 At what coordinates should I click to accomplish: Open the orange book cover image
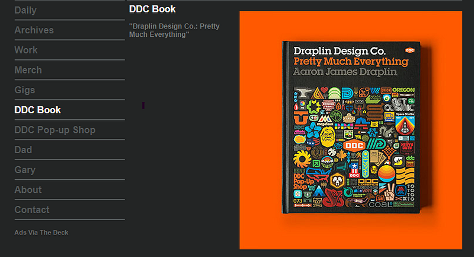point(351,131)
